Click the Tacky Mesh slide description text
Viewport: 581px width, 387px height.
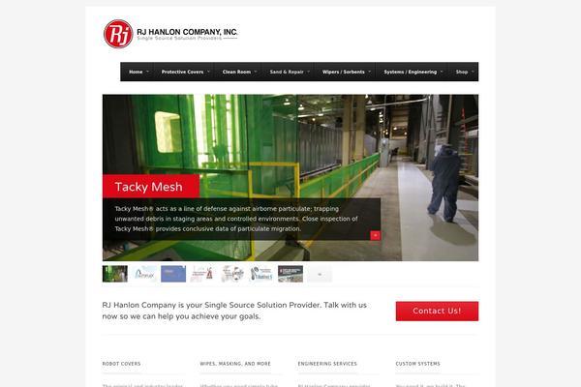(x=236, y=219)
